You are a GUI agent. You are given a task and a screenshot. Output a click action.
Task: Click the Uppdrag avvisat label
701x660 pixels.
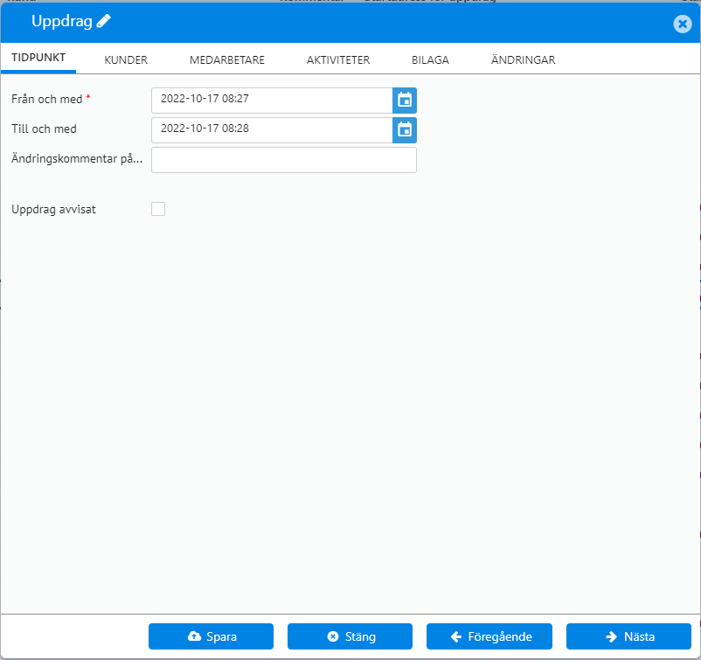pos(53,209)
